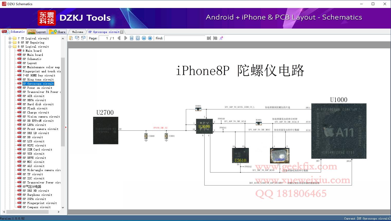
Task: Collapse the left panel with red arrow
Action: pos(66,127)
